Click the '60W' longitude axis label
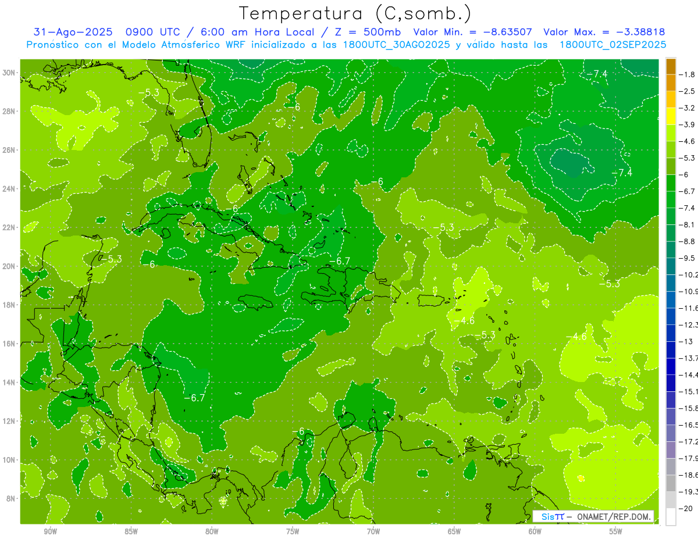This screenshot has width=698, height=539. (535, 531)
